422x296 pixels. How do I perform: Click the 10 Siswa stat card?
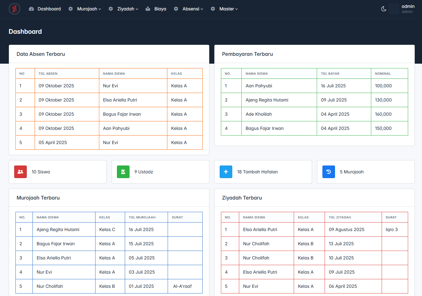coord(58,172)
